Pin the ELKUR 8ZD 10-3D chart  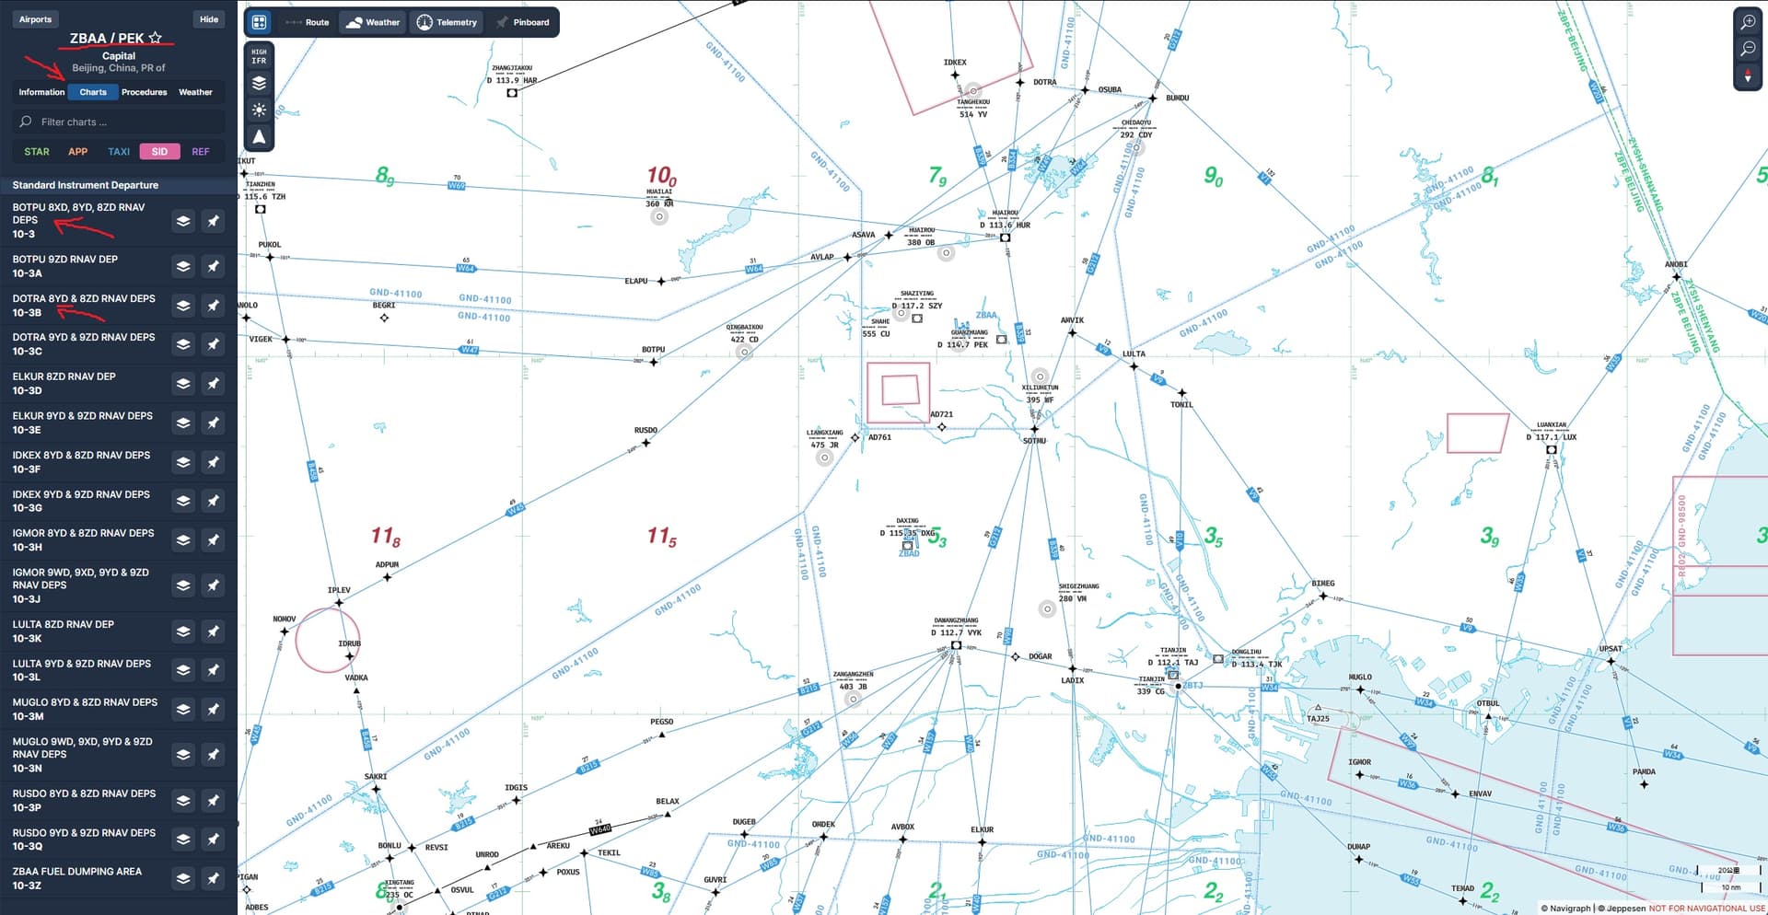tap(213, 384)
